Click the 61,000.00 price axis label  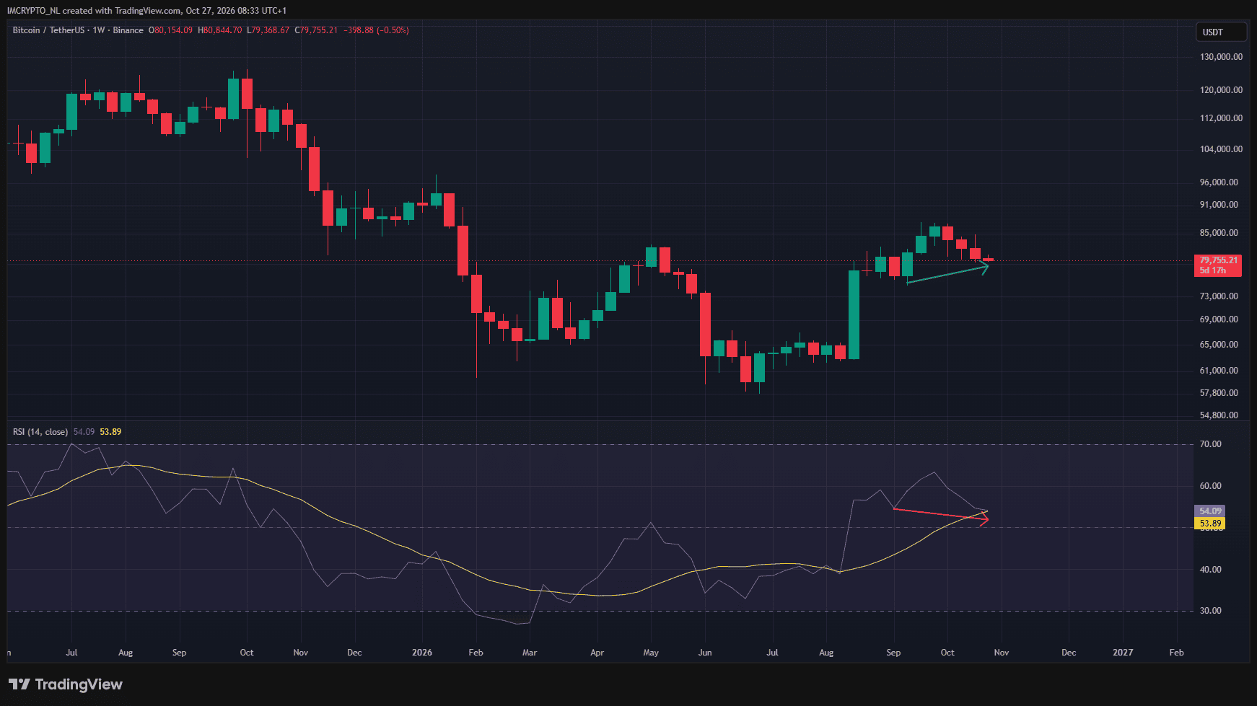point(1219,371)
